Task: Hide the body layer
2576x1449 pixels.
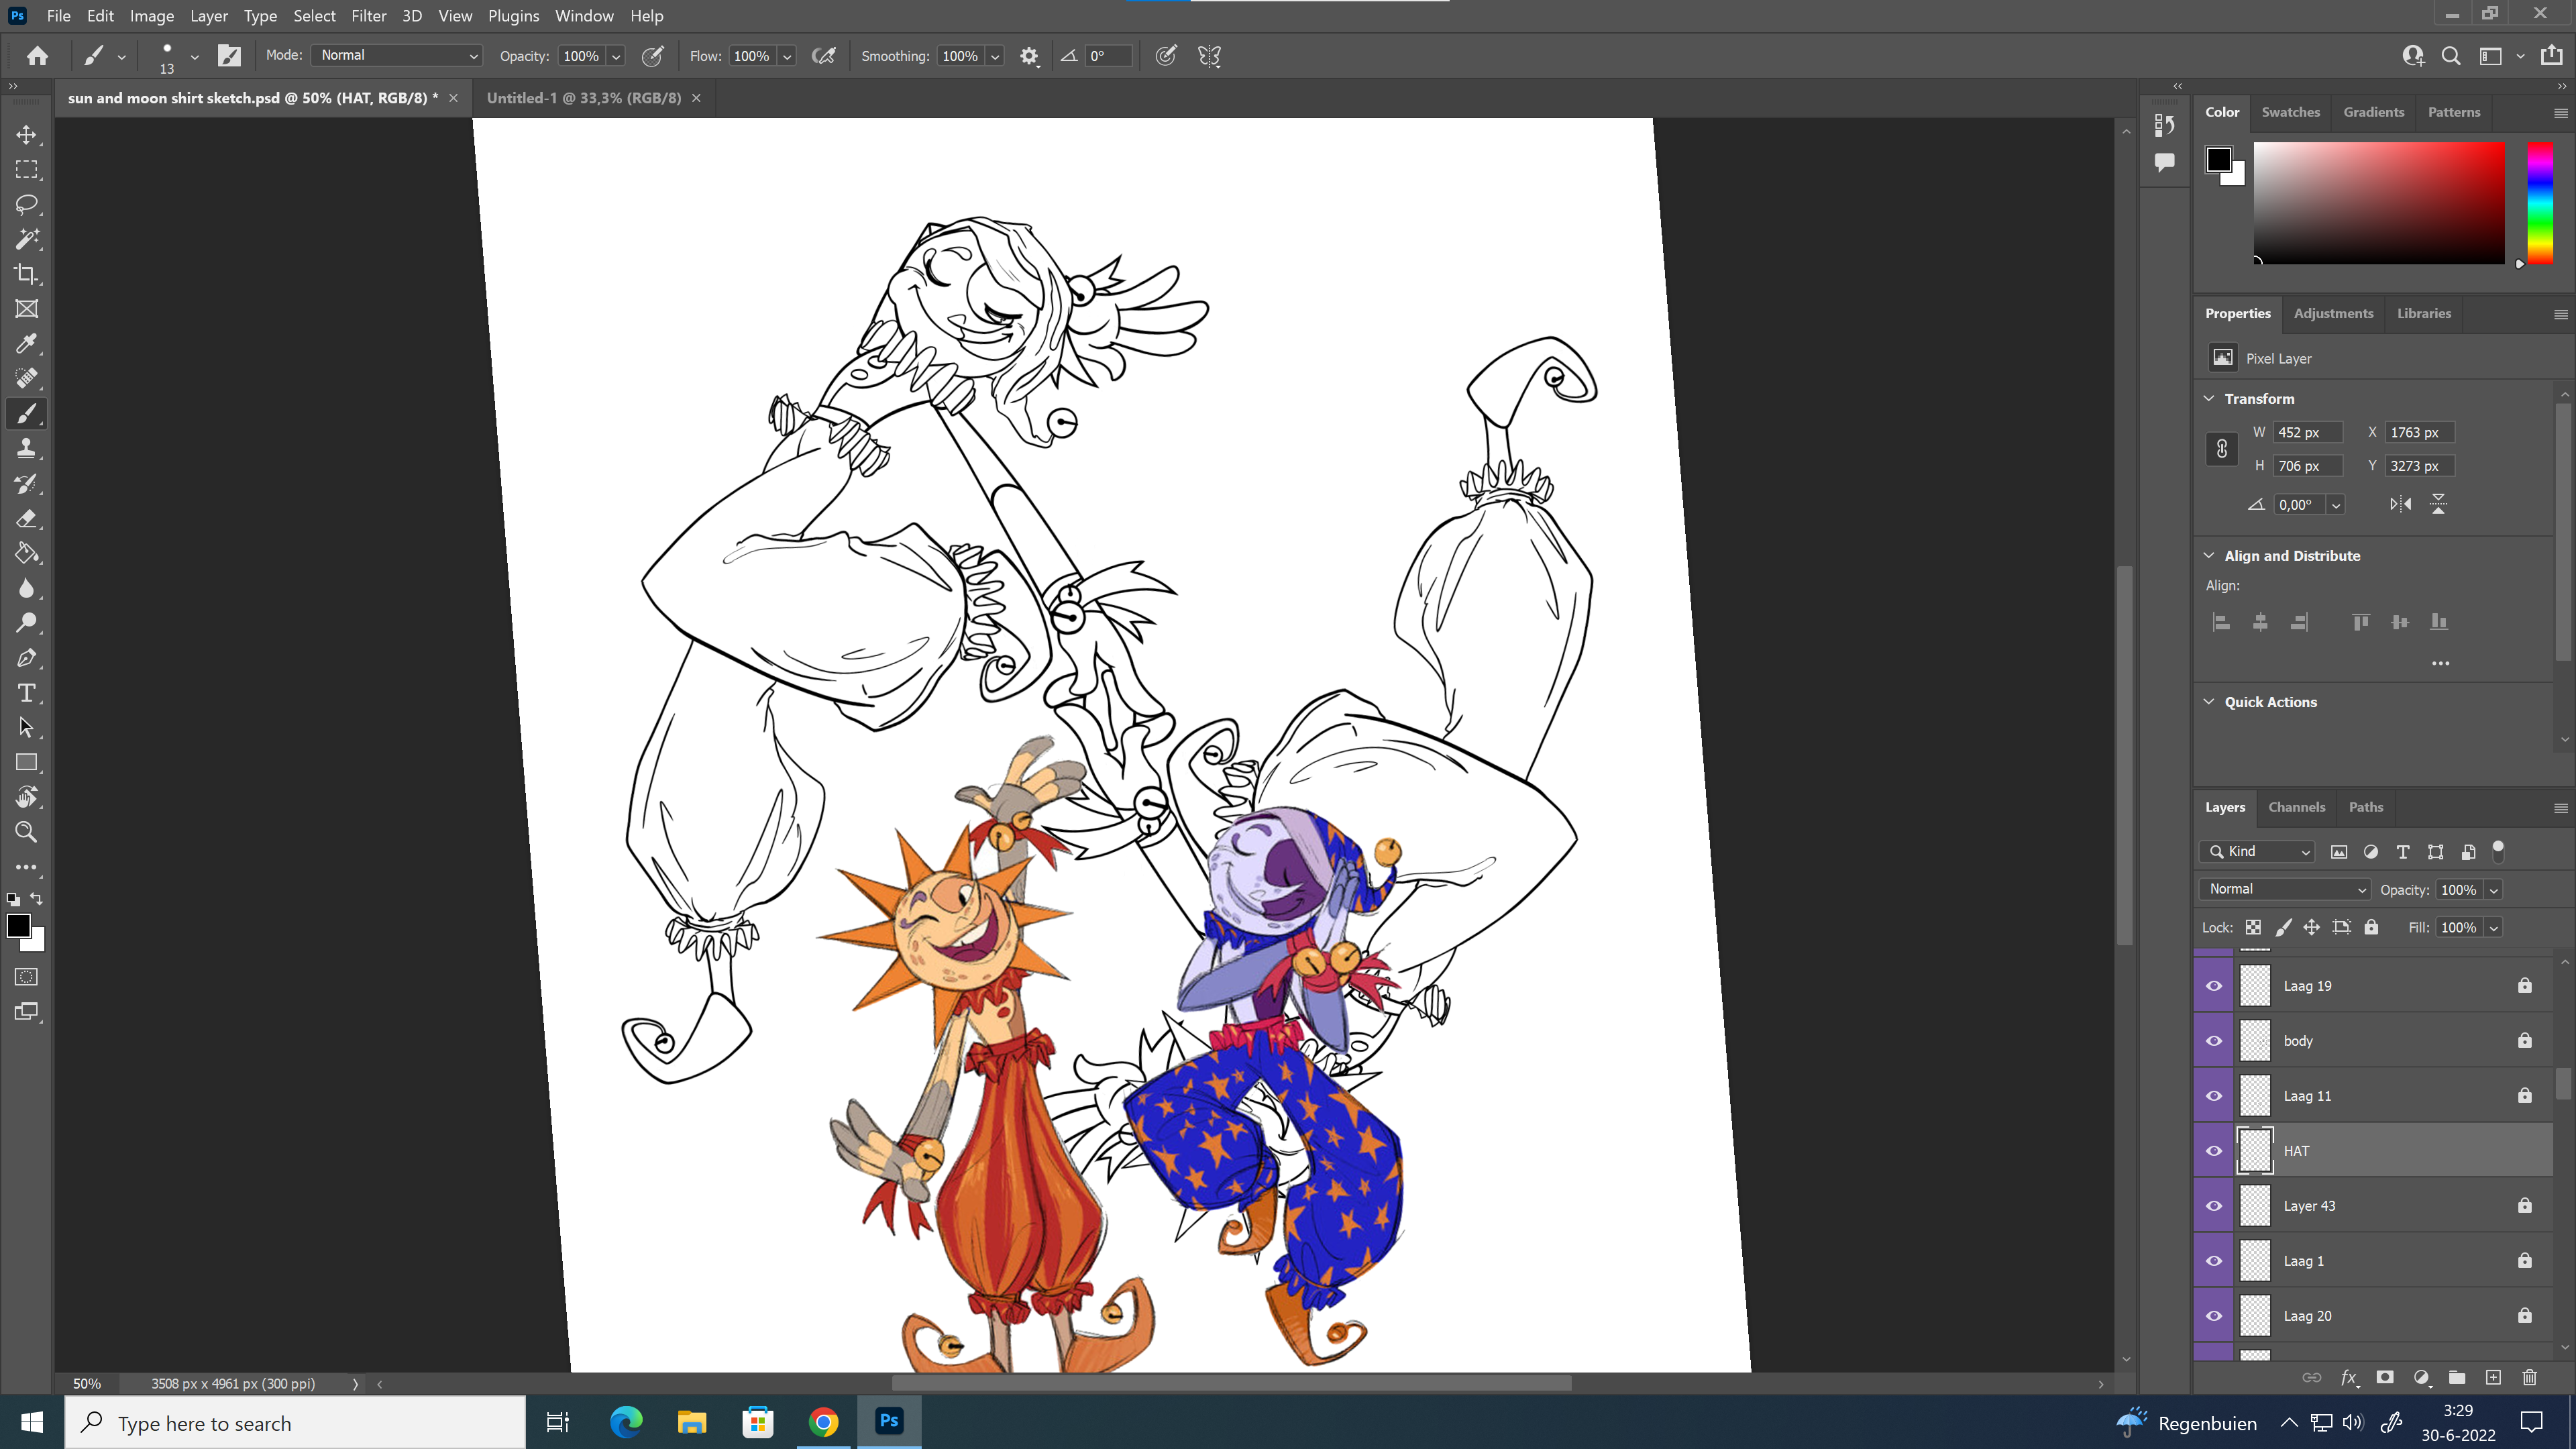Action: (x=2214, y=1041)
